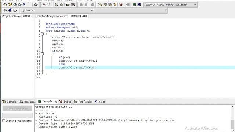Toggle Shorten compiler paths checkbox
The width and height of the screenshot is (235, 132).
(x=4, y=121)
